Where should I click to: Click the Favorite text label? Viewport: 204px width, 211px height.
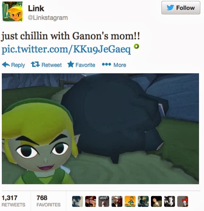pos(85,65)
